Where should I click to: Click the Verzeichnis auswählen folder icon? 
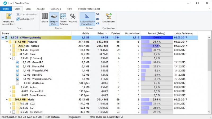coord(8,16)
